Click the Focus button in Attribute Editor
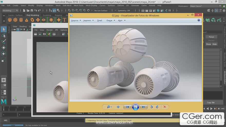226x127 pixels. 211,37
